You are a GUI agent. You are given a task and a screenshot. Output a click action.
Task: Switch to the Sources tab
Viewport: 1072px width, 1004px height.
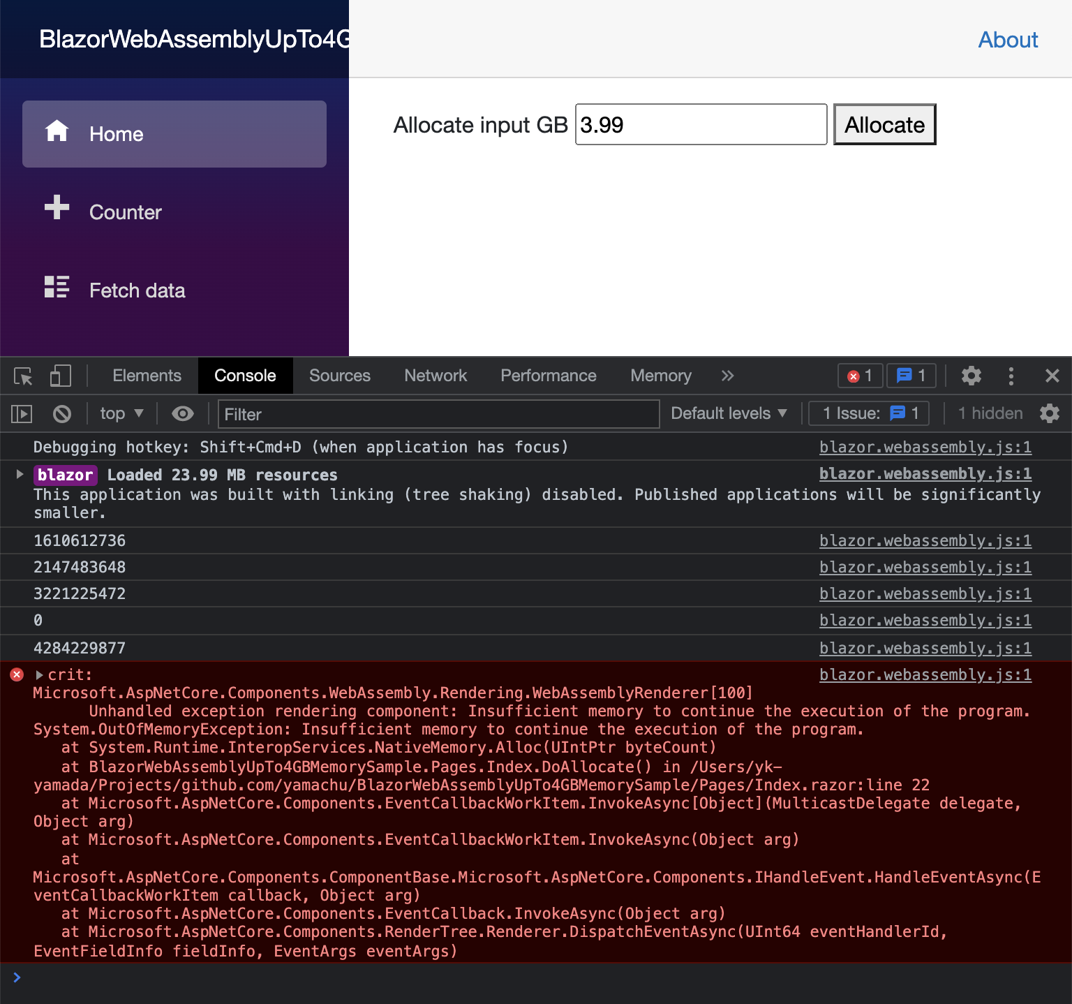pyautogui.click(x=340, y=376)
